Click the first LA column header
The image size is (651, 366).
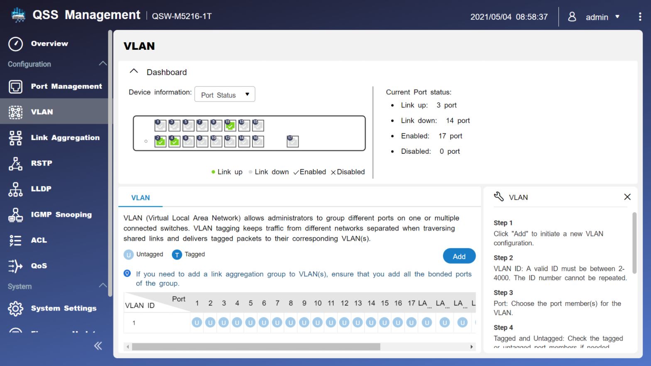click(425, 303)
